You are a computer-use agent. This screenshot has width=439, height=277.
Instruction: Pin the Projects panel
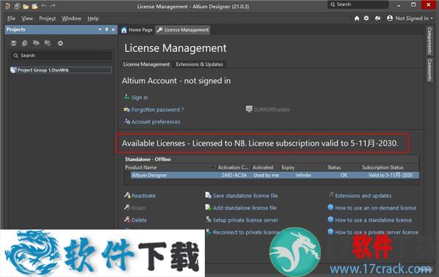[x=107, y=29]
